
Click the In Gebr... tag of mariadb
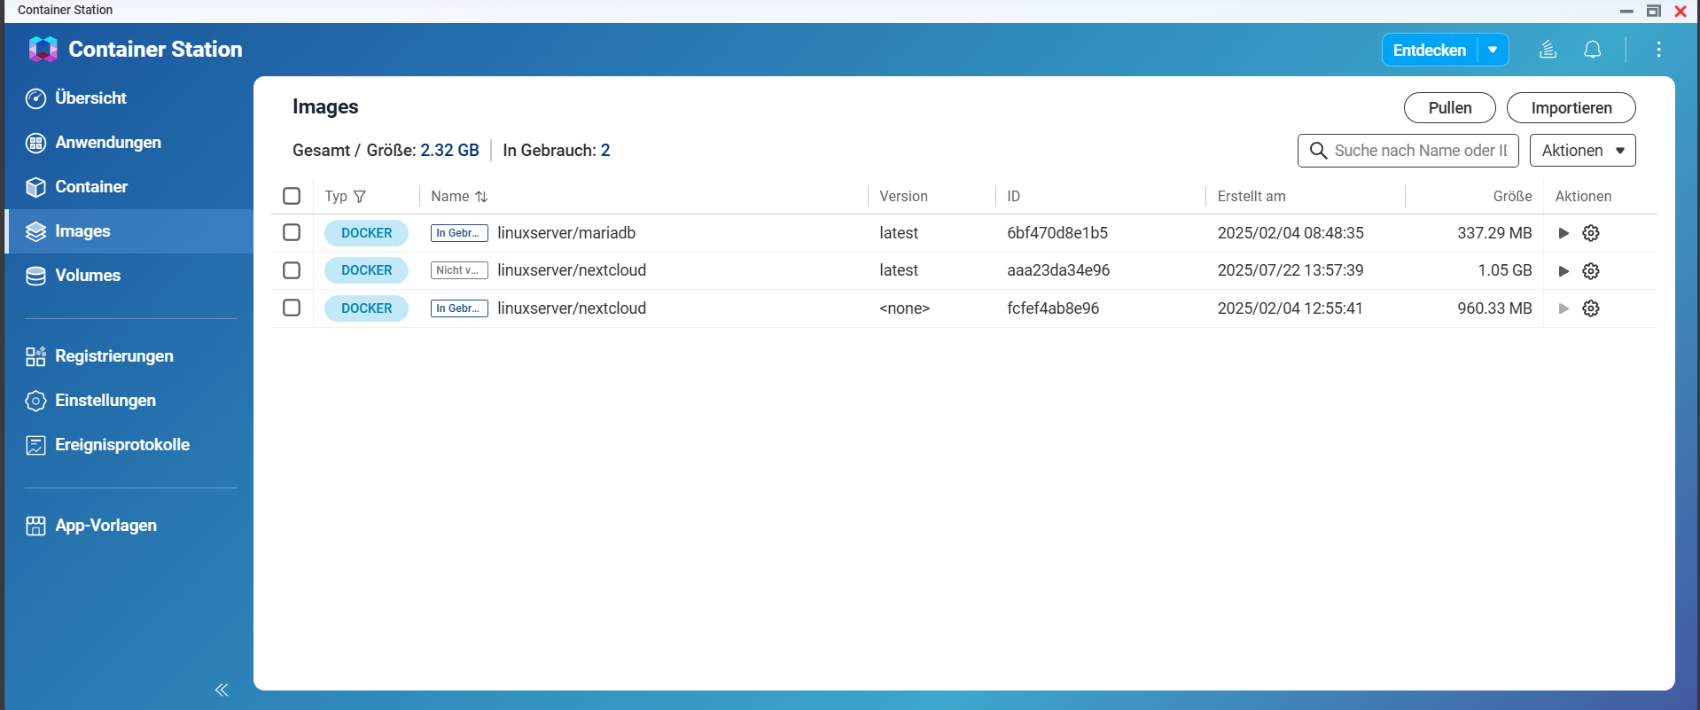(459, 233)
